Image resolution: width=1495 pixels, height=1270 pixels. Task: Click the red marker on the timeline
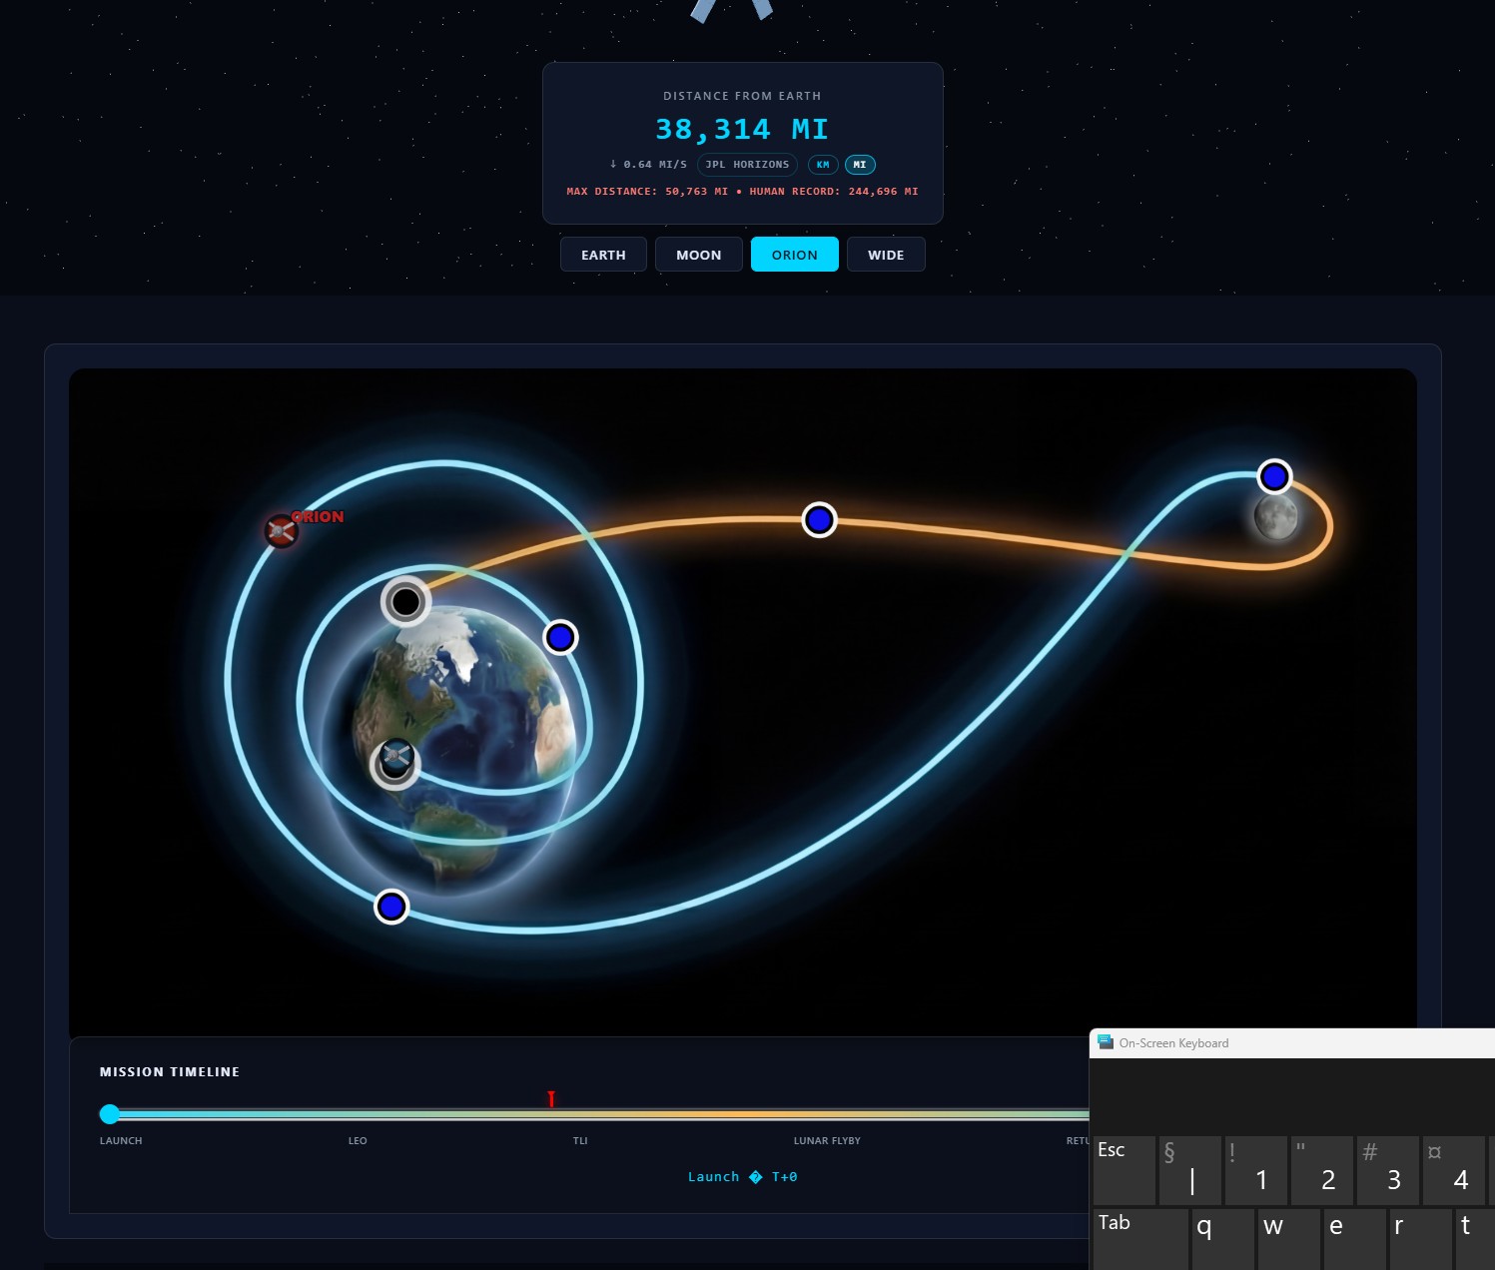coord(551,1099)
